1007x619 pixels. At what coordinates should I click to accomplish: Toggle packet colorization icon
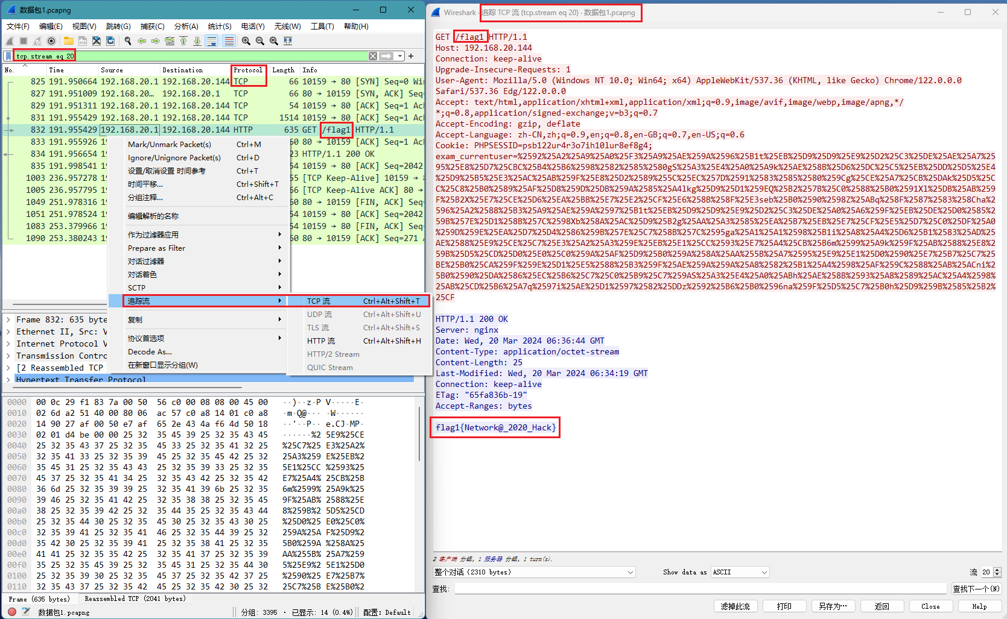pyautogui.click(x=229, y=41)
